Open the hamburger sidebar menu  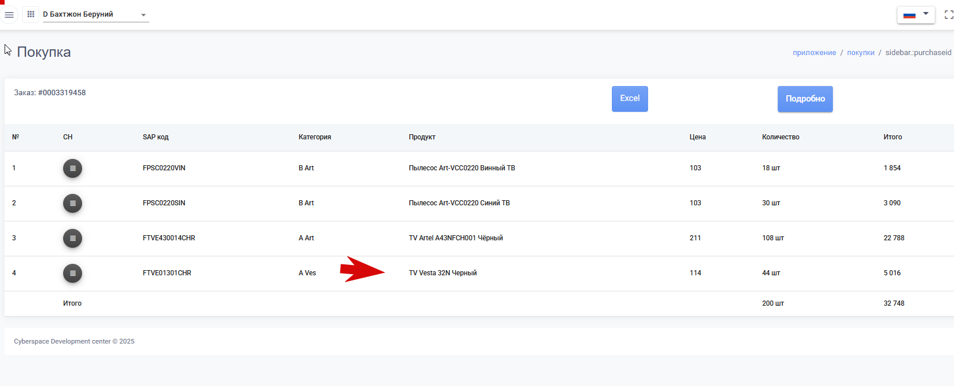tap(9, 14)
